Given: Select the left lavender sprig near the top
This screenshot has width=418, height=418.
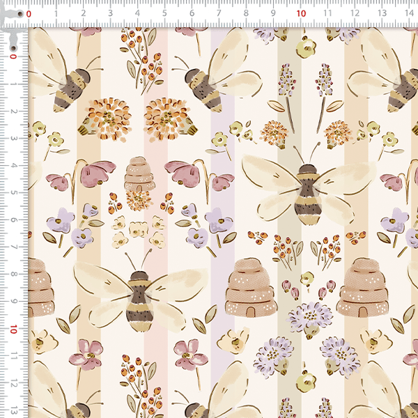Looking at the screenshot, I should (x=285, y=84).
